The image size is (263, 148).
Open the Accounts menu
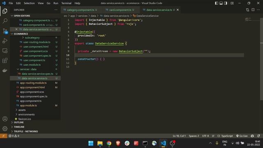click(x=5, y=119)
